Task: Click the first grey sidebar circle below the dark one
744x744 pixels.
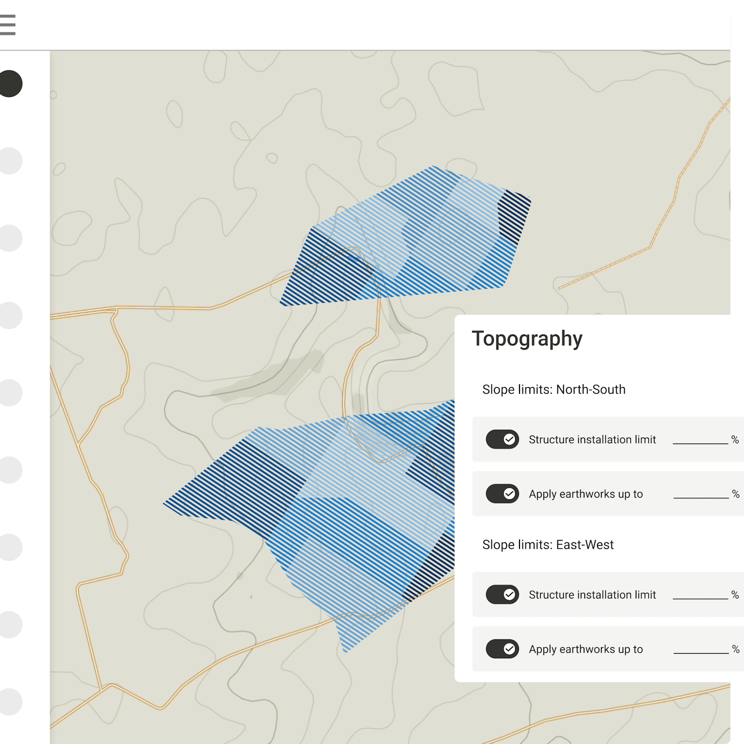Action: coord(11,161)
